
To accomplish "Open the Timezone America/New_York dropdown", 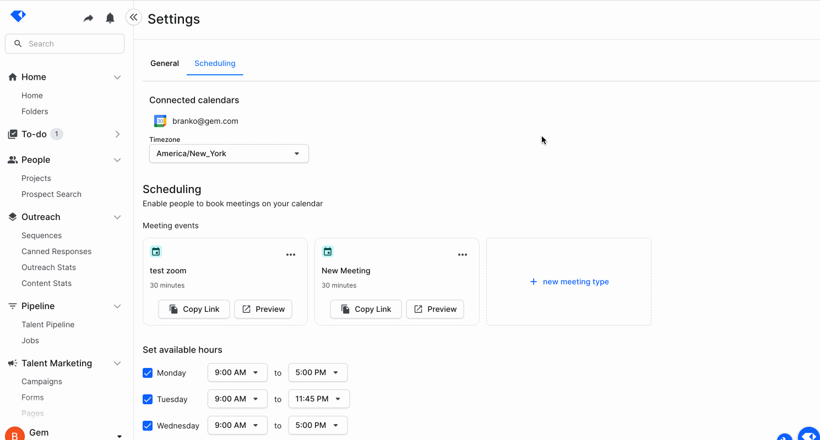I will 229,153.
